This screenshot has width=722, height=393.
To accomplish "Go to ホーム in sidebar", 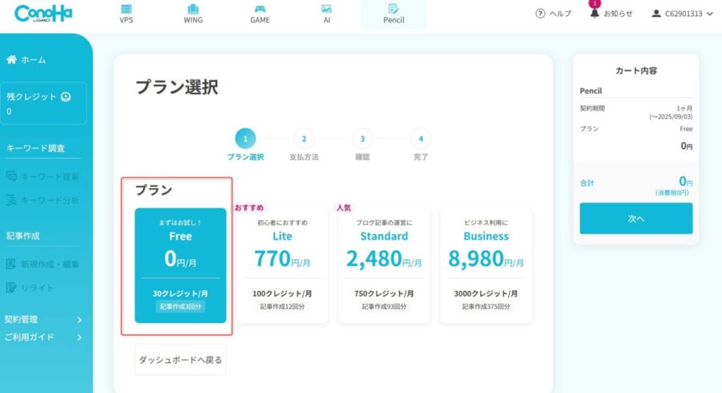I will point(33,60).
